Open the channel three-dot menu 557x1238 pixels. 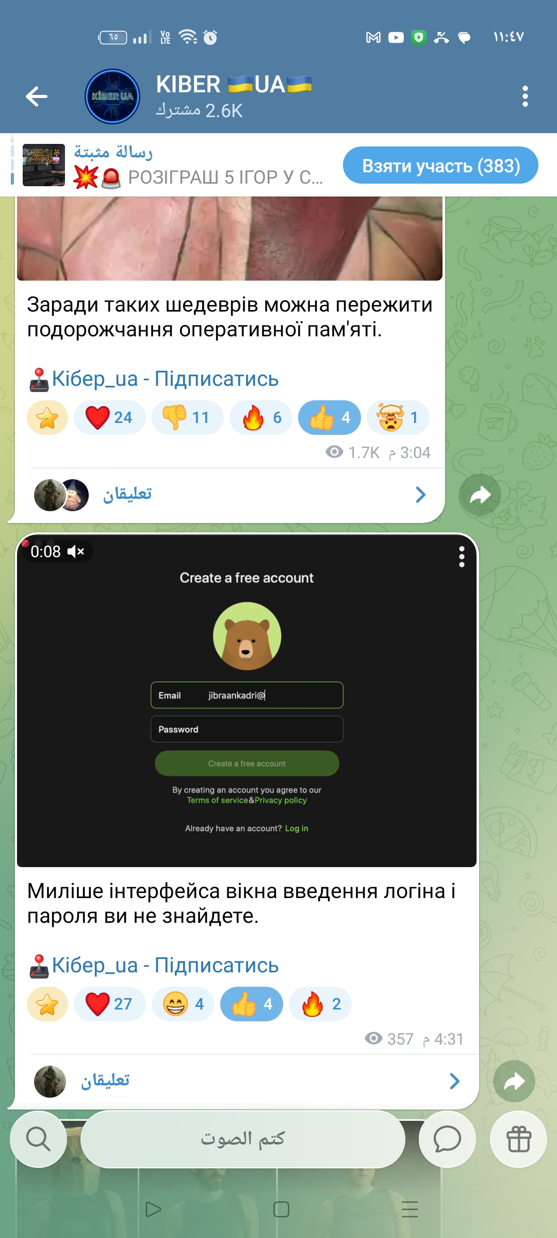click(x=525, y=96)
